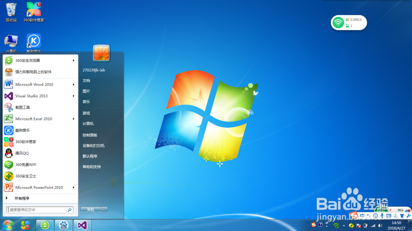412x231 pixels.
Task: Open Sogou soft keyboard icon
Action: (x=389, y=215)
